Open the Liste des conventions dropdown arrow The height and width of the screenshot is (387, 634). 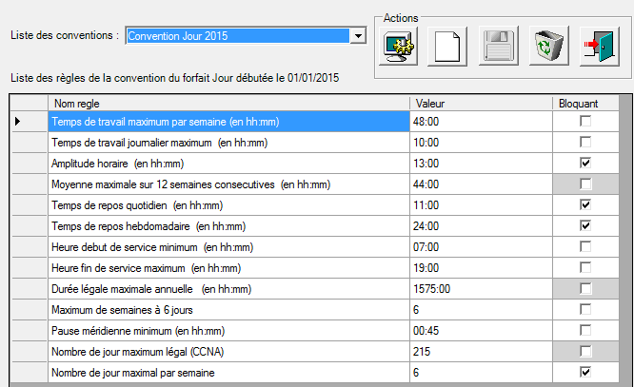[359, 36]
